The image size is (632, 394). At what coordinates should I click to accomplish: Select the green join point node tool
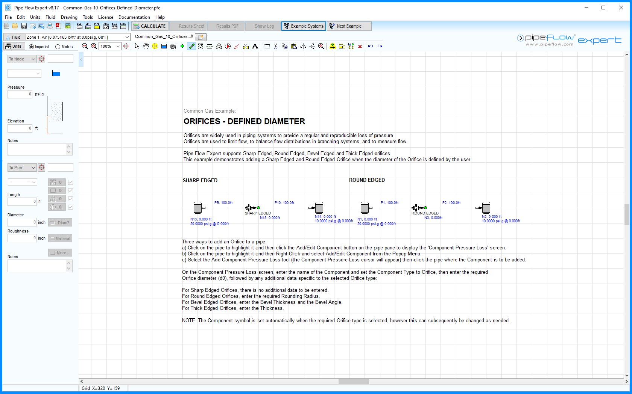point(182,46)
